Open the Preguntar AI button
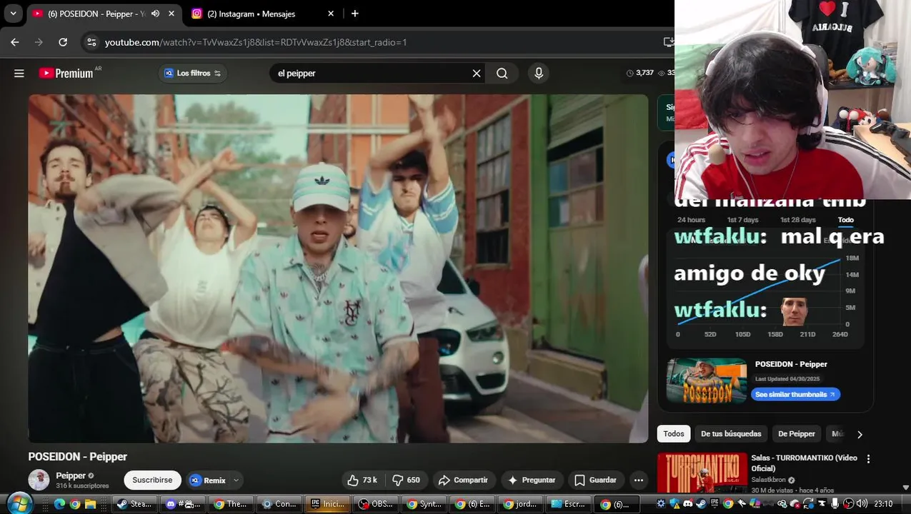Screen dimensions: 911x514 pyautogui.click(x=532, y=480)
